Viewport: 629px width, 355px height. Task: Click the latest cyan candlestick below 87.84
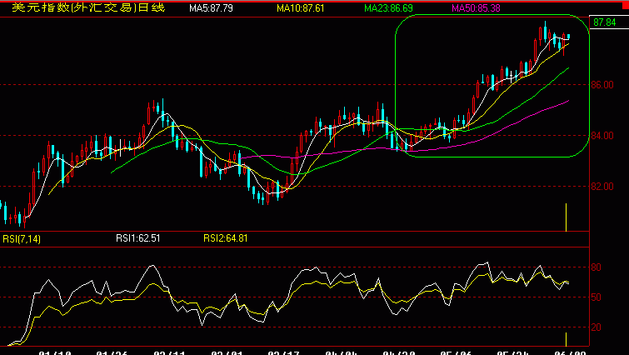click(568, 37)
